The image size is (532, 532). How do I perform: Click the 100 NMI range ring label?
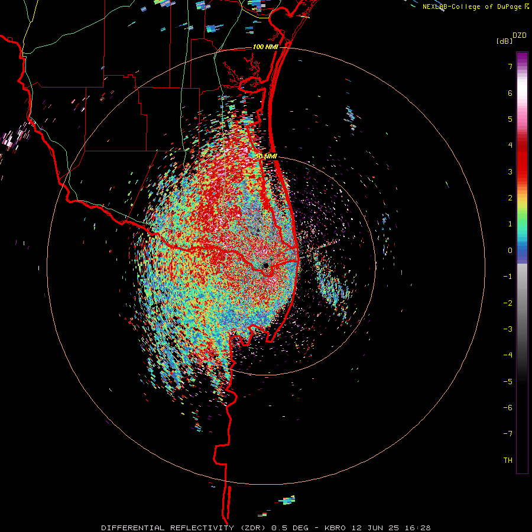(265, 47)
